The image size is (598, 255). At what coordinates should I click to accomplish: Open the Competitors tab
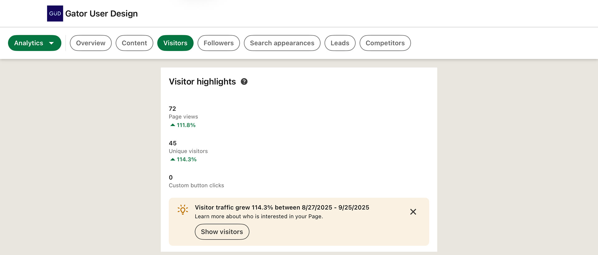click(385, 43)
